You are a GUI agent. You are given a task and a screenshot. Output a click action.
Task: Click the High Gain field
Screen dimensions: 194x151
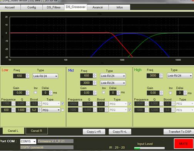[153, 93]
